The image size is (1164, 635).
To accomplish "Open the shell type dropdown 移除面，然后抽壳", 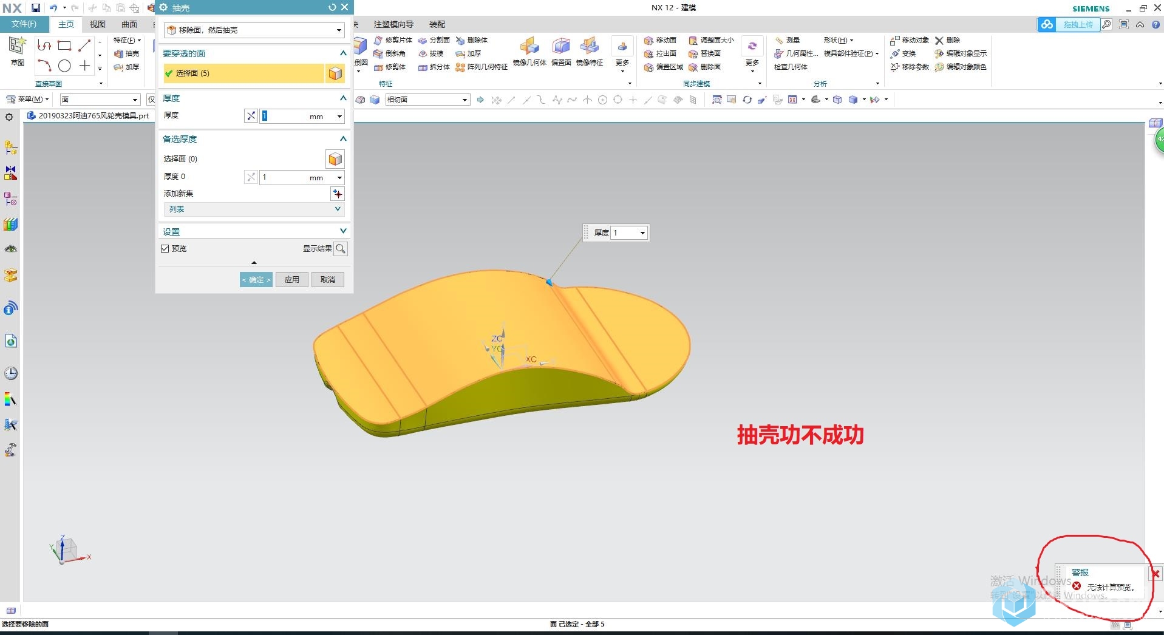I will pos(254,30).
